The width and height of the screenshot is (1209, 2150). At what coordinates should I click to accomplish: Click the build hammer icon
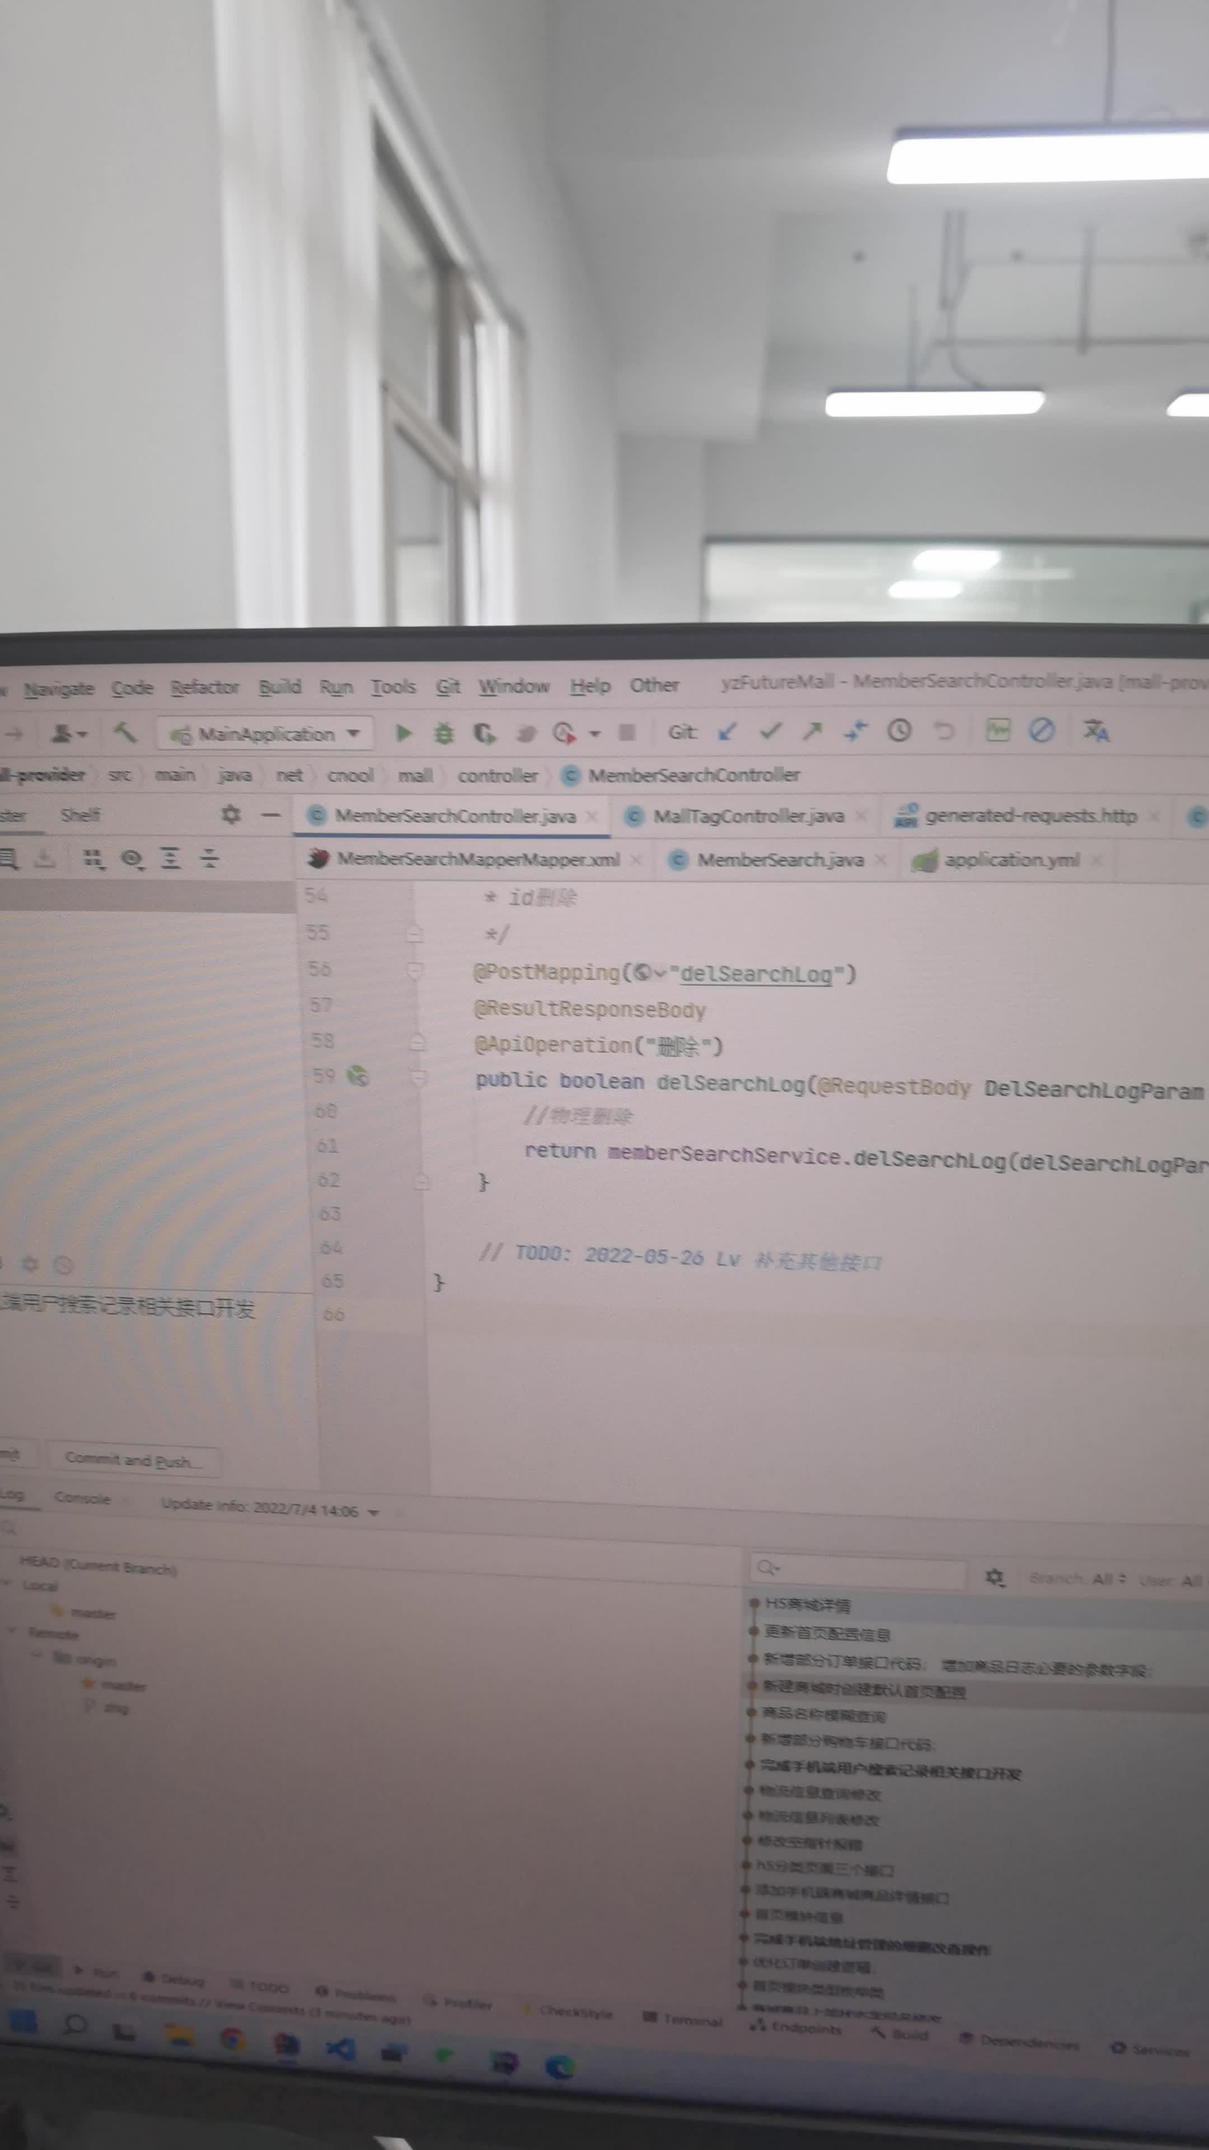tap(125, 733)
